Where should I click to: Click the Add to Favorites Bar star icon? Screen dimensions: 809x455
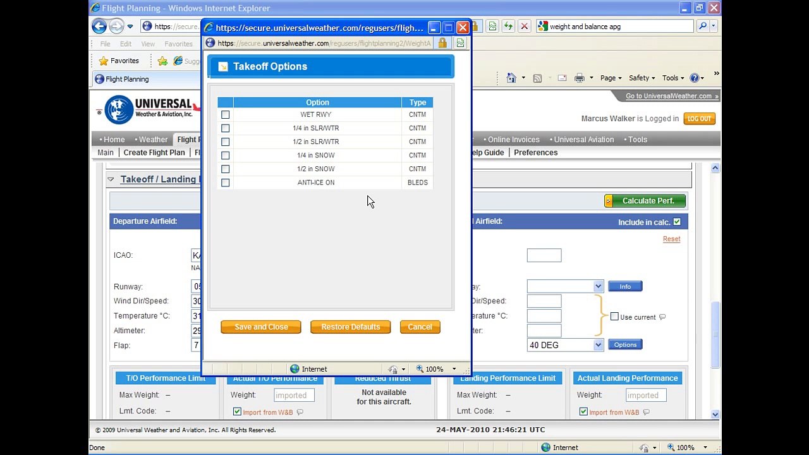point(162,61)
